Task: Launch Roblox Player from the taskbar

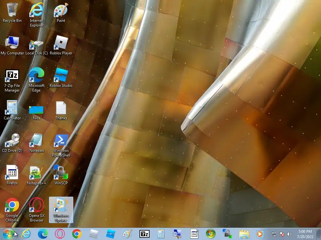Action: 93,234
